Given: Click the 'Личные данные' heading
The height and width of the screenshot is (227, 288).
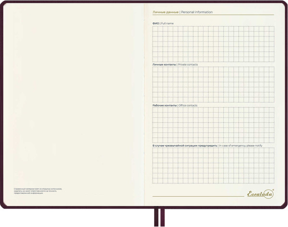Looking at the screenshot, I should [x=166, y=12].
